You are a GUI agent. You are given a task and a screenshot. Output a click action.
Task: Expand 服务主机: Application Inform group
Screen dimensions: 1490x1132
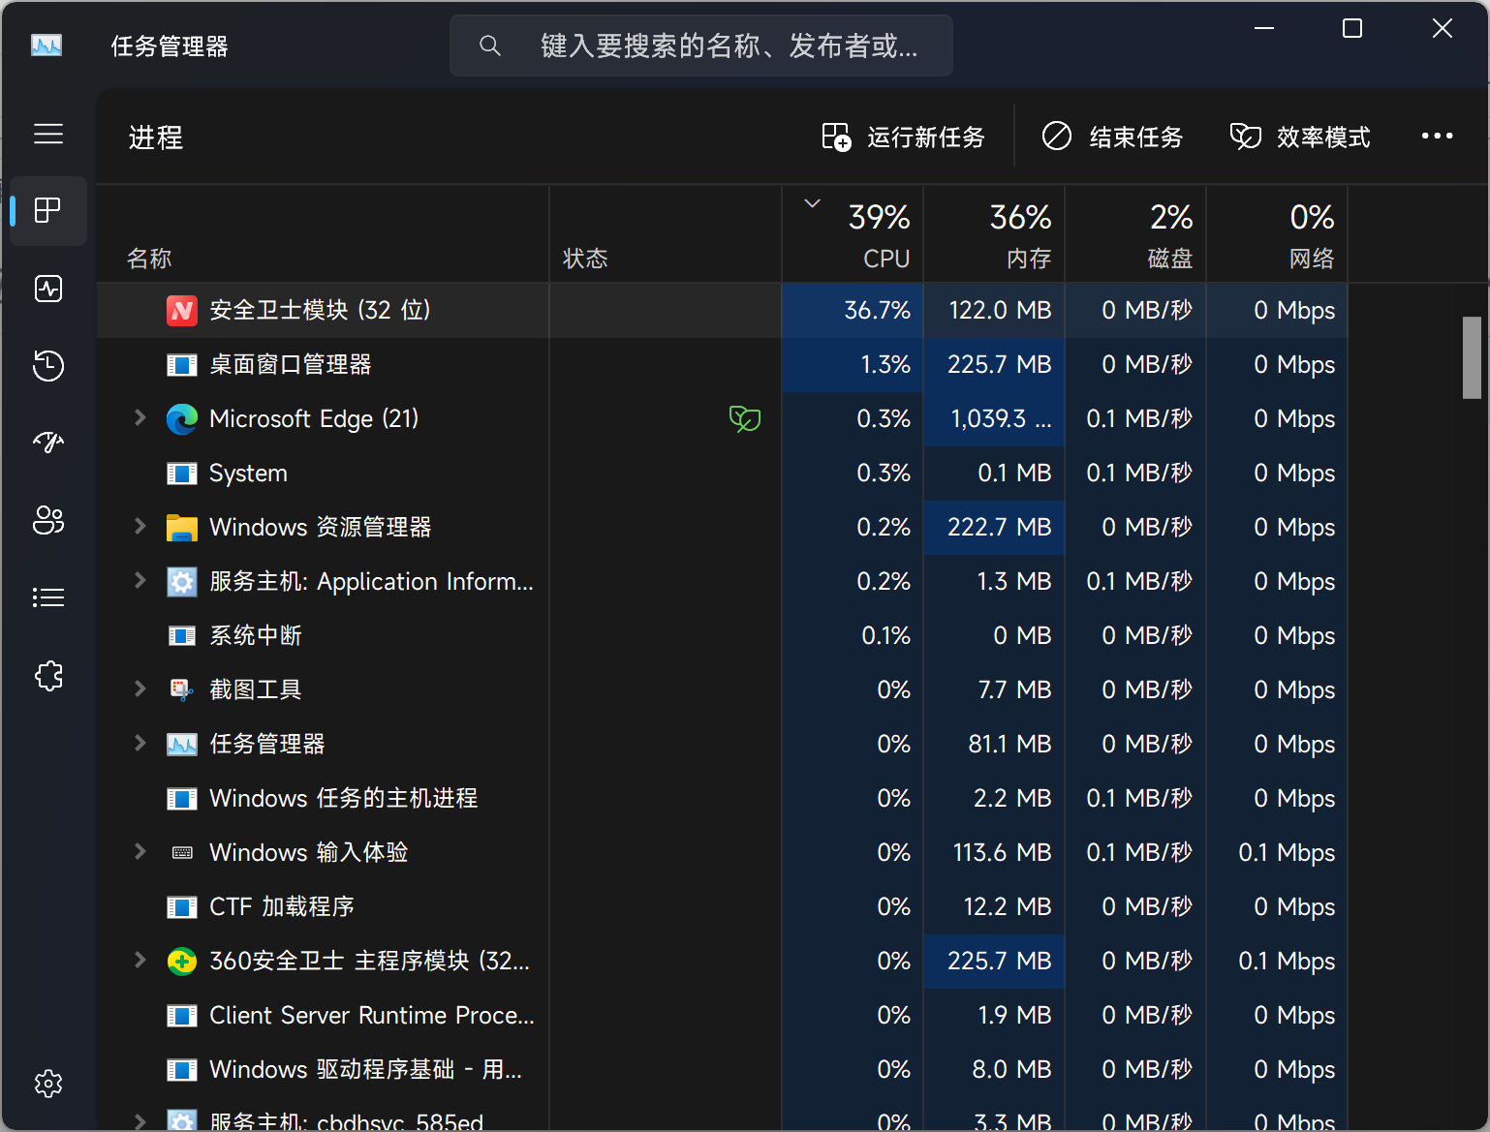coord(140,580)
